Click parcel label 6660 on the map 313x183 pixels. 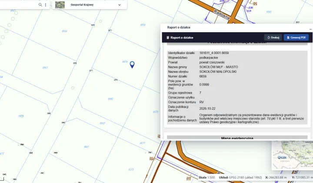coord(110,99)
